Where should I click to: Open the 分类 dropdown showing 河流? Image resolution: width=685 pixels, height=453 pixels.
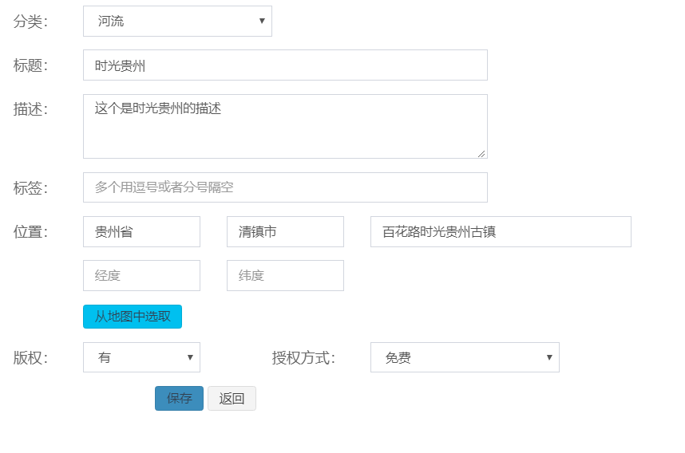coord(177,22)
